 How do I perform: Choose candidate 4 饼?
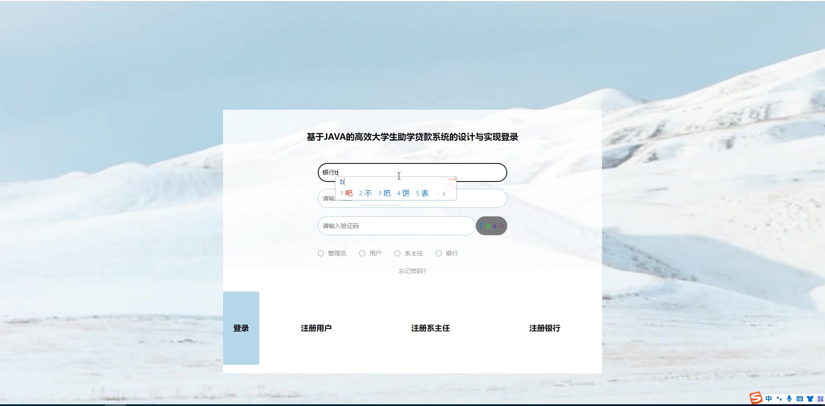point(403,194)
